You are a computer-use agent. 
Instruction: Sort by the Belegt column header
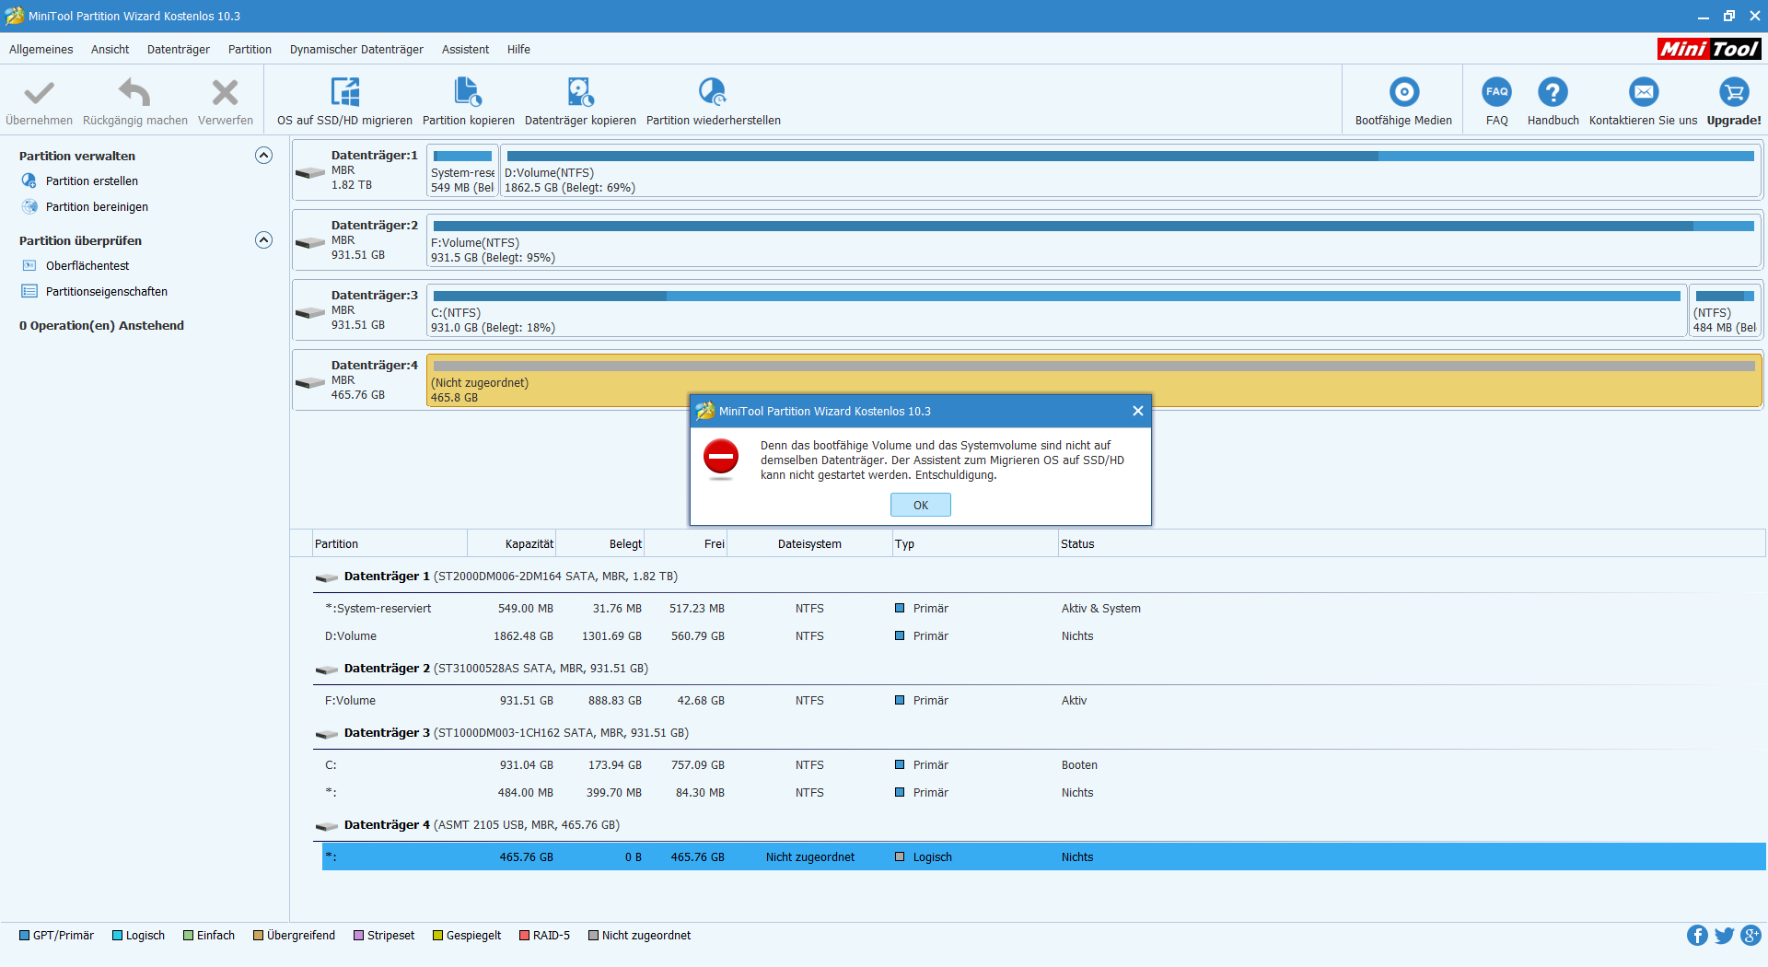click(x=599, y=544)
